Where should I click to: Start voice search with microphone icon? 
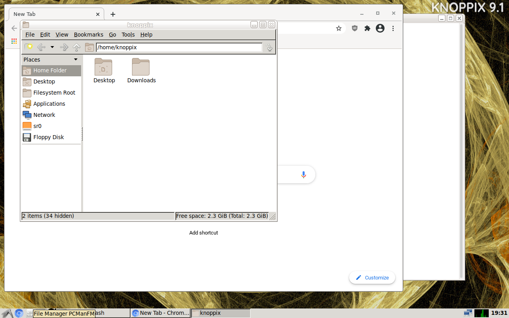click(x=303, y=175)
